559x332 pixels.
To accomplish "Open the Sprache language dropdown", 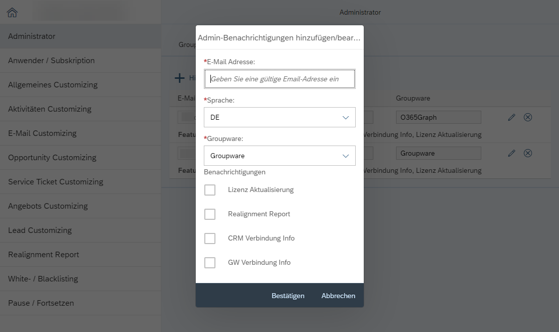I will tap(279, 117).
